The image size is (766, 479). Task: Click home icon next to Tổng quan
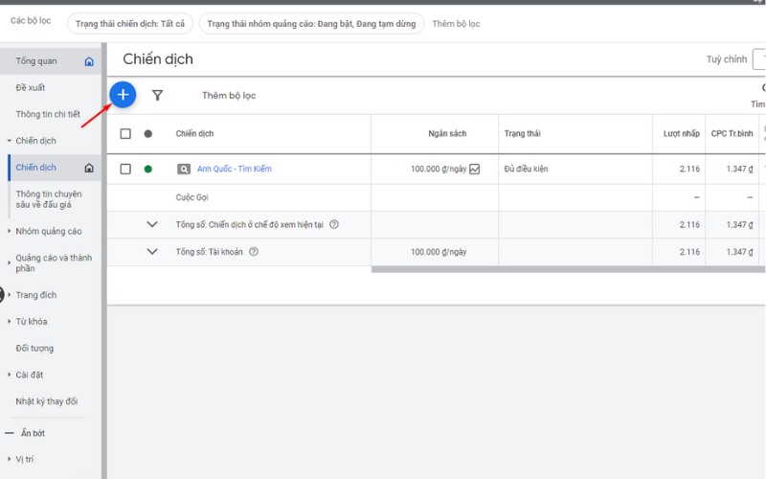coord(89,61)
